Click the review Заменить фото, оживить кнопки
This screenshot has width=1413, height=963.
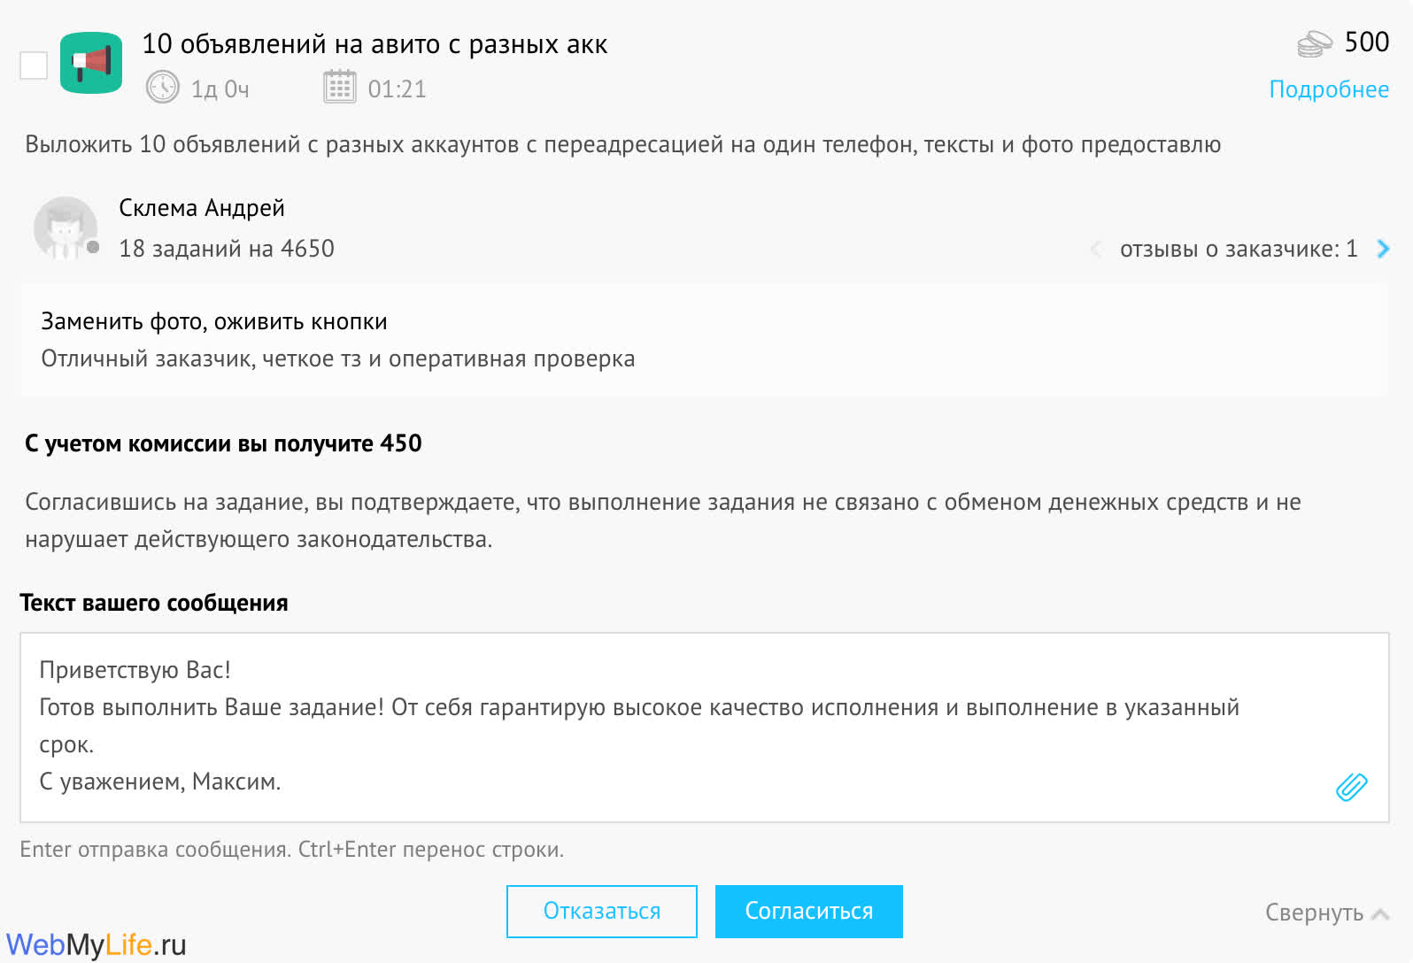pyautogui.click(x=214, y=321)
